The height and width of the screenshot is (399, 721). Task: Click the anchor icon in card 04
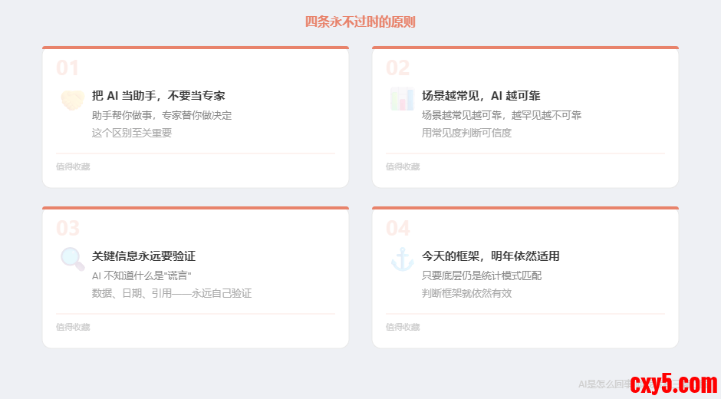(x=403, y=259)
